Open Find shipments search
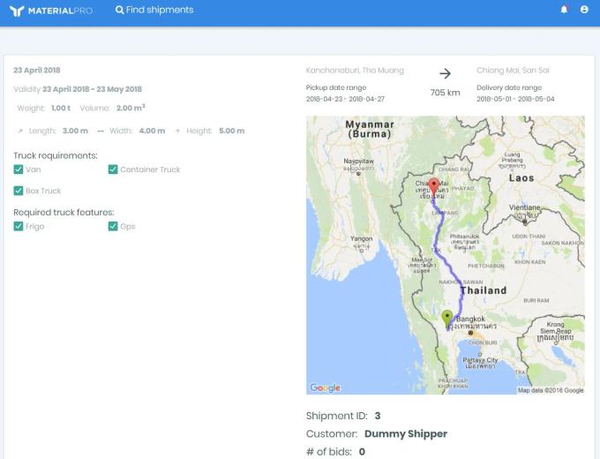This screenshot has height=459, width=600. point(154,10)
